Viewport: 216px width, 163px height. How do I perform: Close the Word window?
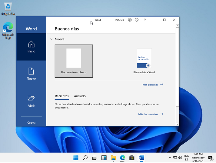174,20
